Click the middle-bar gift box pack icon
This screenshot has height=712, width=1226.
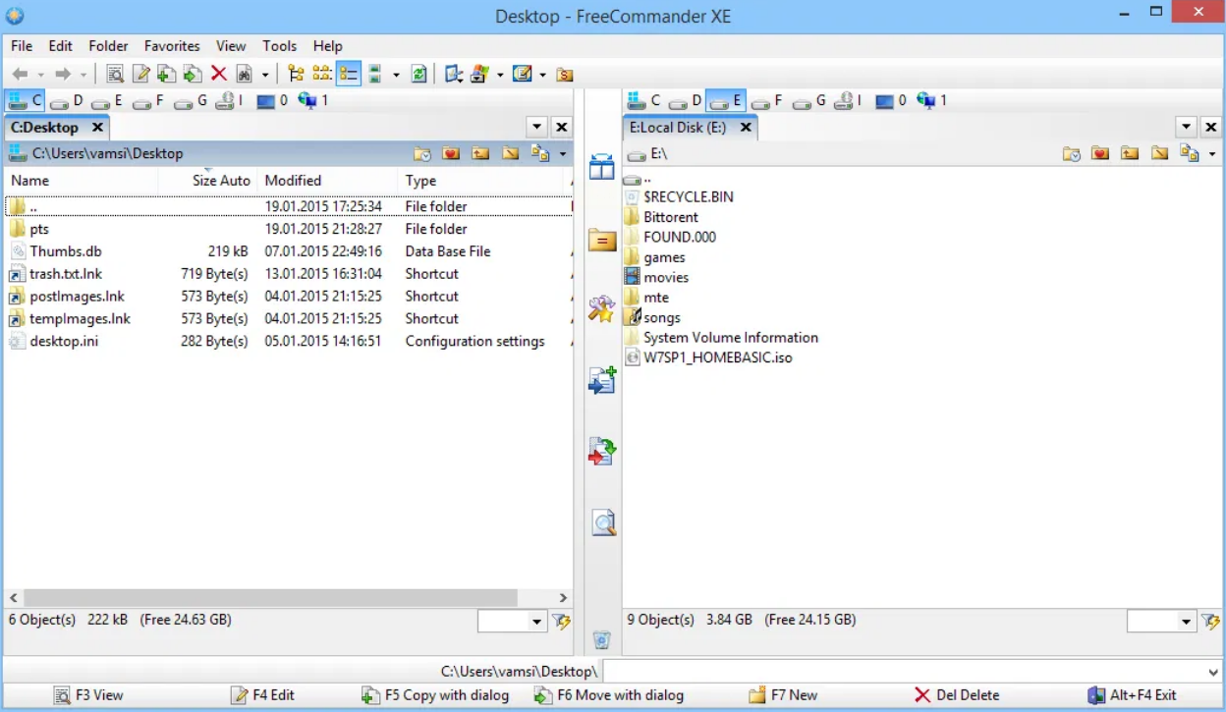[602, 167]
